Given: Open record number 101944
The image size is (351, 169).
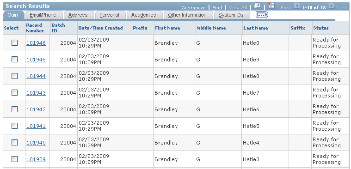Looking at the screenshot, I should [36, 76].
